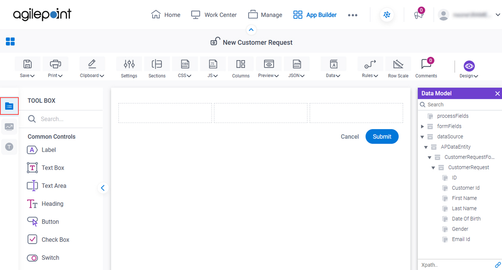502x270 pixels.
Task: Open the Preview eye icon
Action: click(x=269, y=64)
